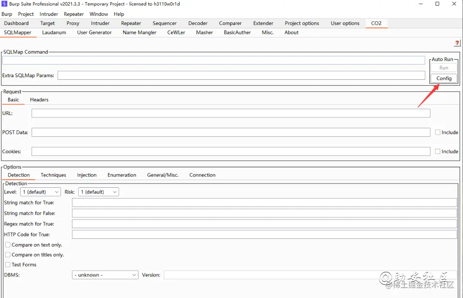Go to the Decoder tab
463x298 pixels.
[x=198, y=23]
